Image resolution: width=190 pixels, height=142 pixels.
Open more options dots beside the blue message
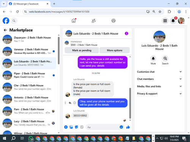65,103
